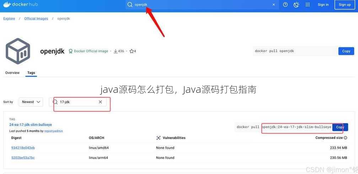Open Official Images breadcrumb link

coord(36,18)
